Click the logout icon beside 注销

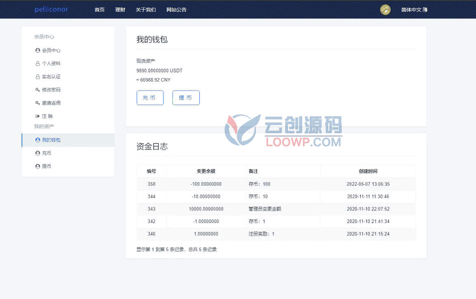tap(38, 116)
